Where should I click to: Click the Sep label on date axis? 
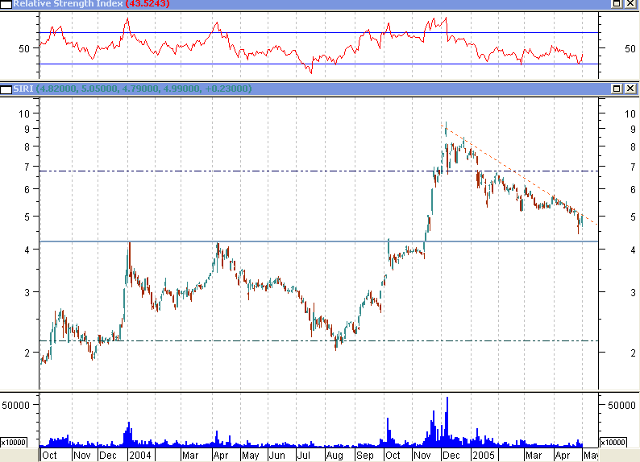pyautogui.click(x=364, y=455)
